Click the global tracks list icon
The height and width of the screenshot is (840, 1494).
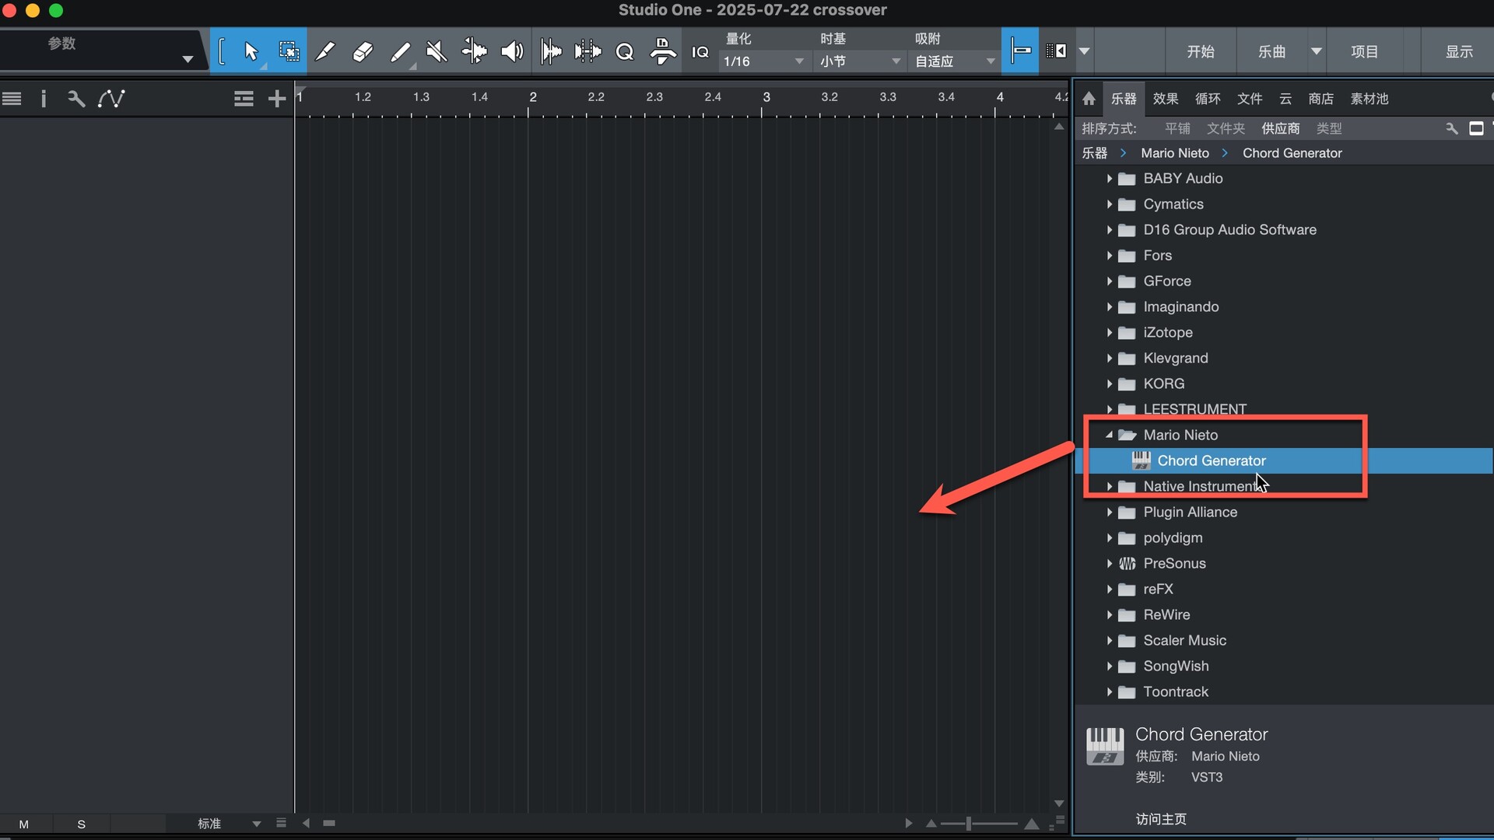(x=244, y=99)
